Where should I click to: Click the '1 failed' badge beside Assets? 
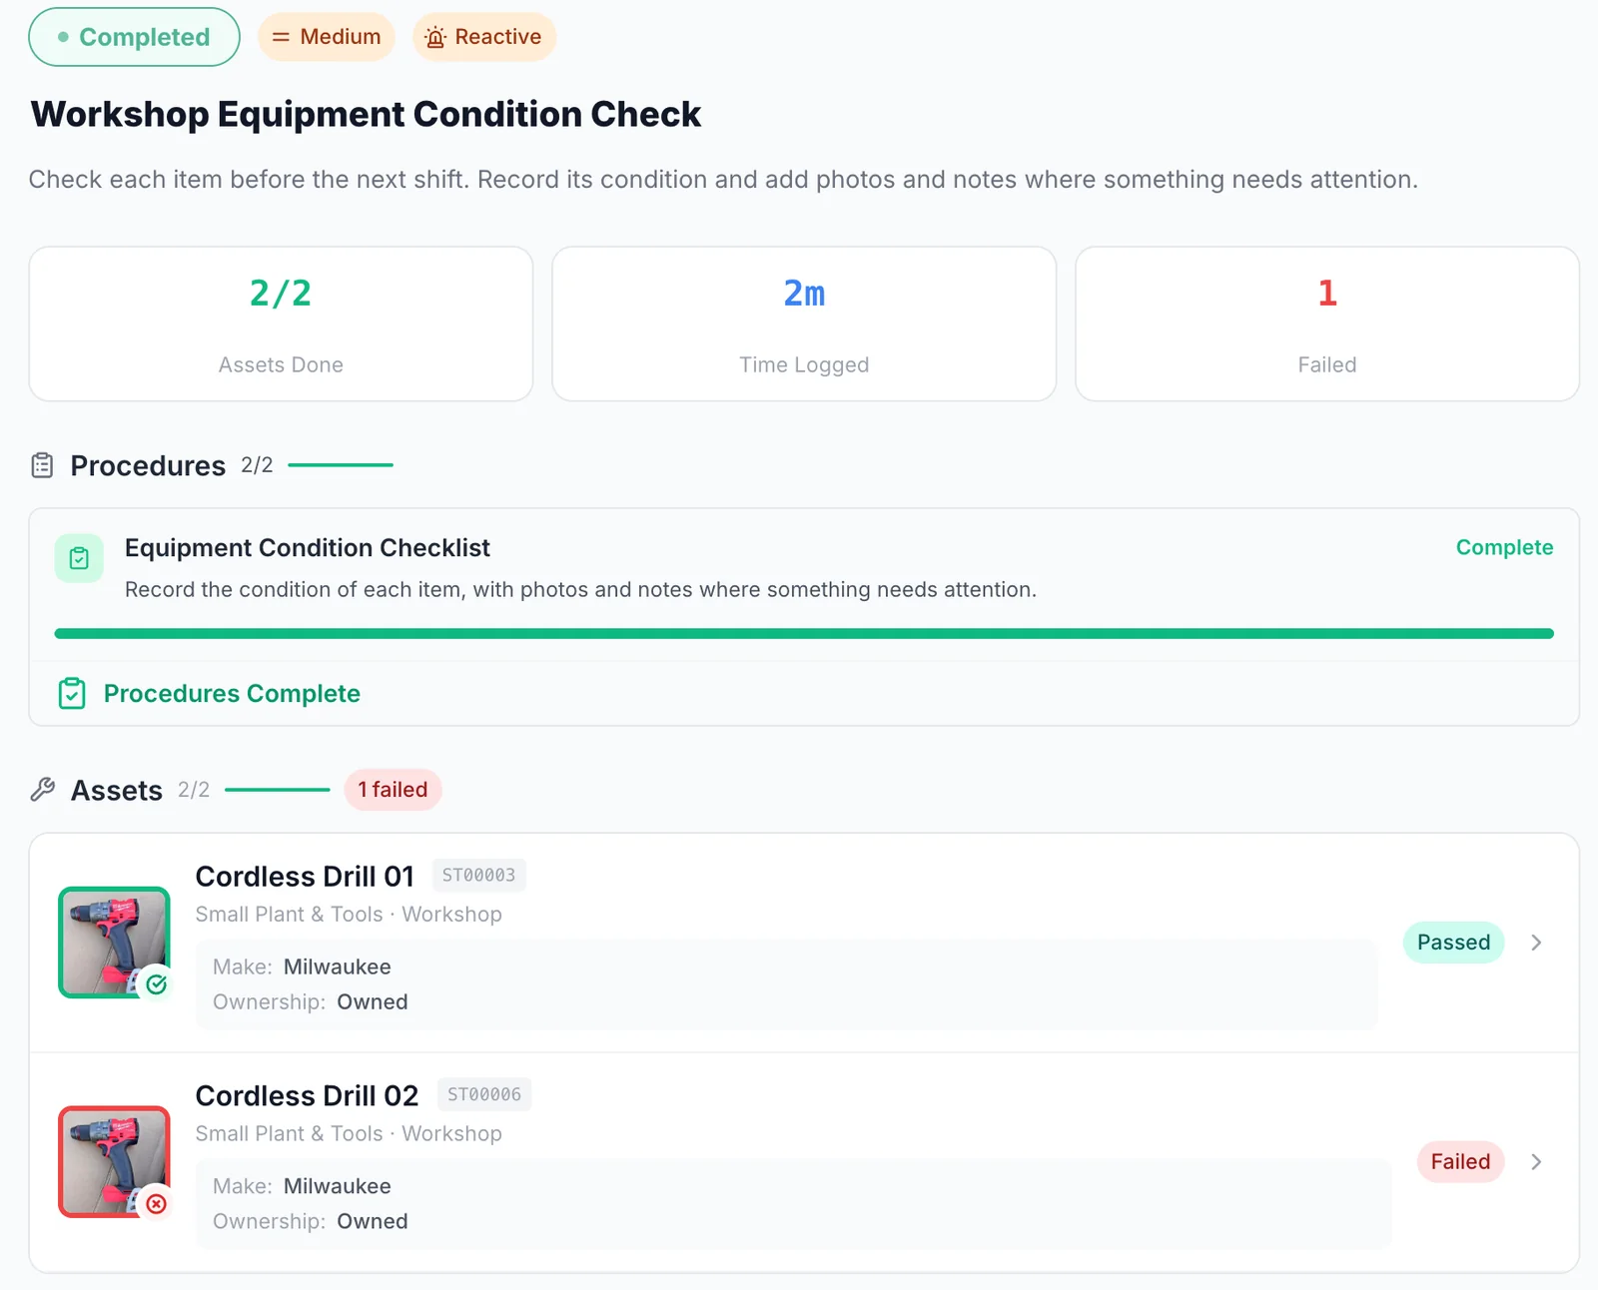coord(393,790)
